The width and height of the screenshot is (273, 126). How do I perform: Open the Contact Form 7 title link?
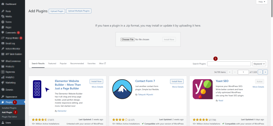[x=145, y=81]
